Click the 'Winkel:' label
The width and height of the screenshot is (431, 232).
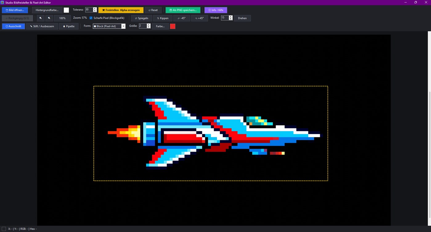[215, 18]
